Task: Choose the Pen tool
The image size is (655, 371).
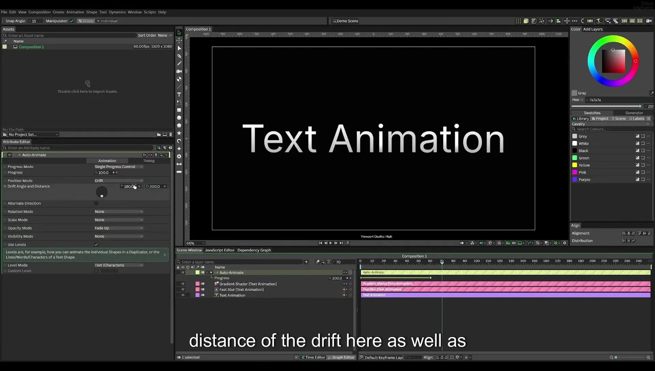Action: pos(179,56)
